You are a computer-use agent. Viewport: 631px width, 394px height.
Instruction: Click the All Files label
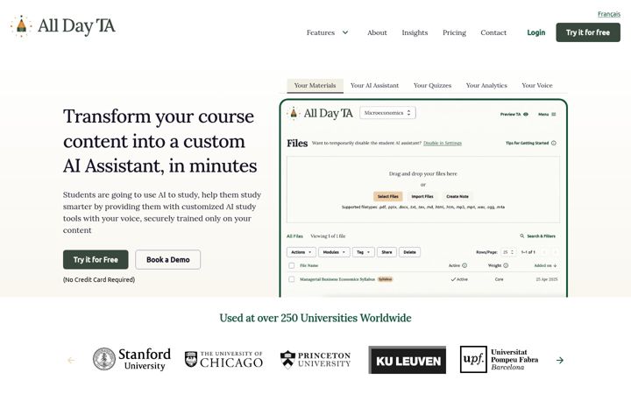(x=294, y=236)
